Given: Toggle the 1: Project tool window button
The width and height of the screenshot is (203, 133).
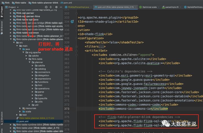Looking at the screenshot, I should click(x=2, y=12).
